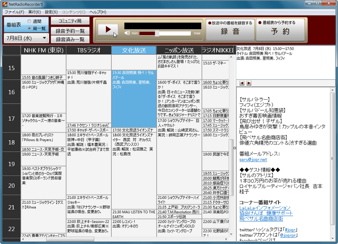Viewport: 338px width, 244px height.
Task: Reserve from the schedule with 予約 button
Action: tap(280, 29)
